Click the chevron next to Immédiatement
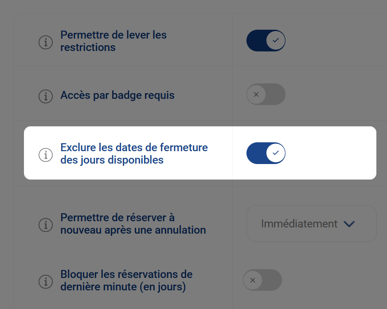The height and width of the screenshot is (309, 387). pyautogui.click(x=349, y=223)
